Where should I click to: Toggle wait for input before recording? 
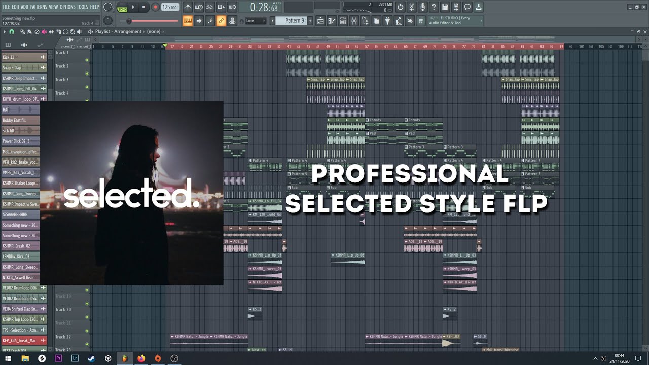tap(199, 7)
